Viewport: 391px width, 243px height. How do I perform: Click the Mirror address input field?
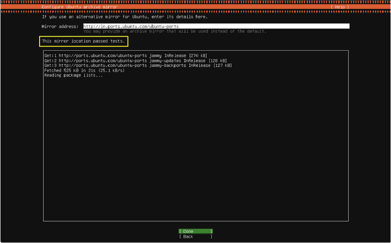[x=216, y=26]
